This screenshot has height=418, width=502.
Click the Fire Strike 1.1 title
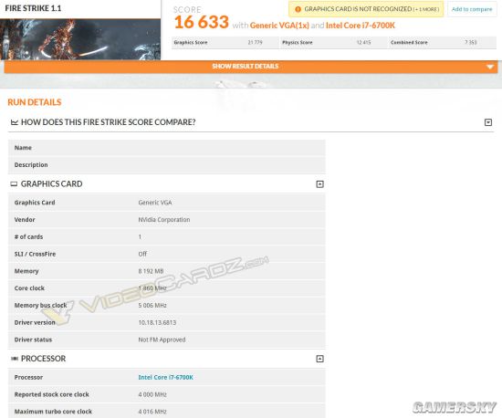(33, 8)
